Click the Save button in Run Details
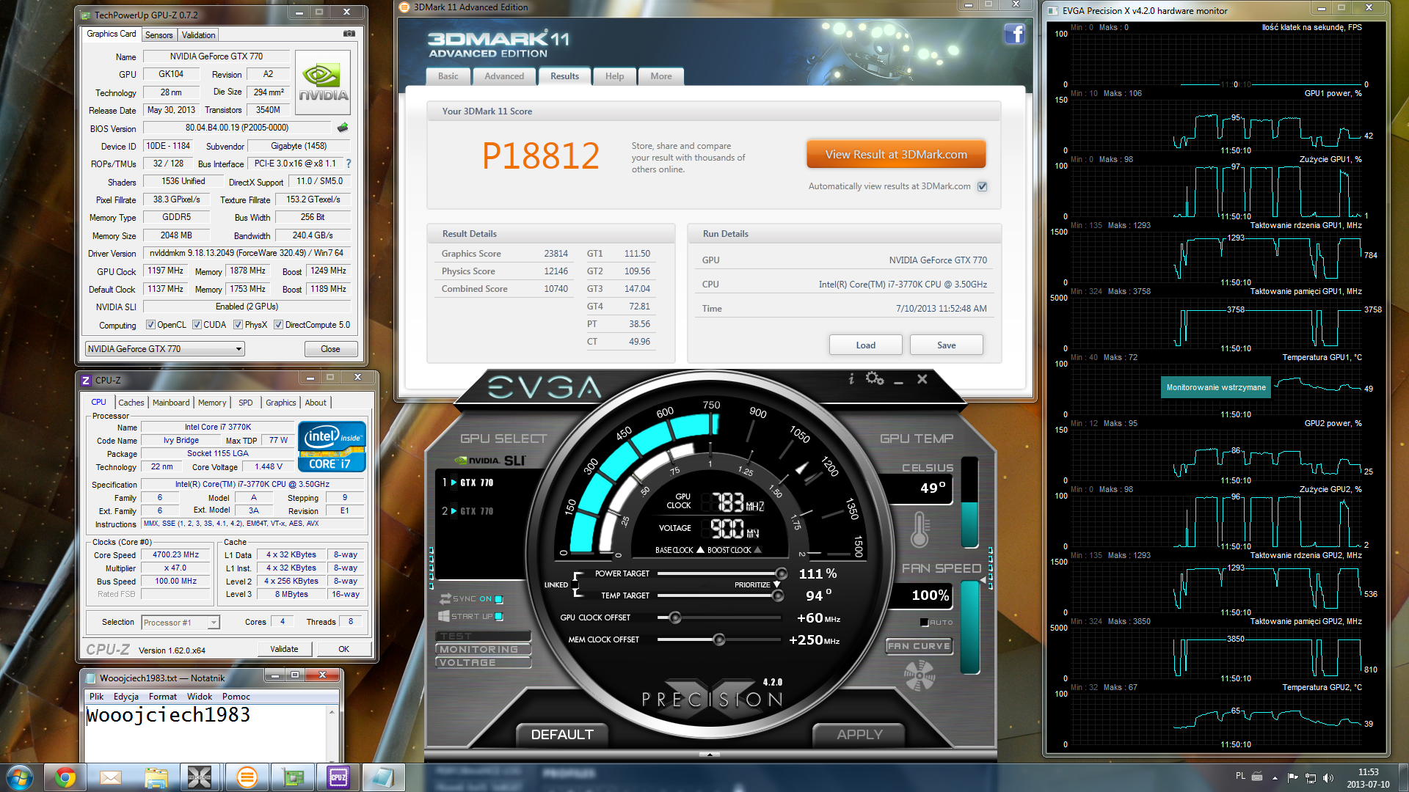Screen dimensions: 1409x792 (946, 345)
